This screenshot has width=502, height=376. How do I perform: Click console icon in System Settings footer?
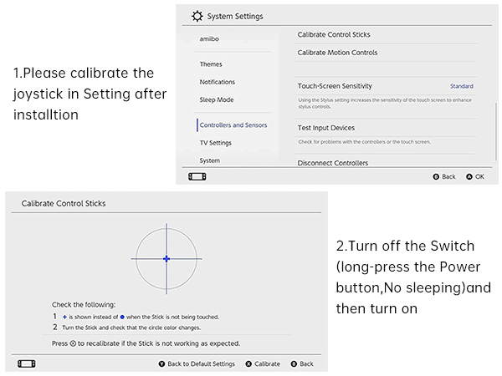tap(197, 177)
